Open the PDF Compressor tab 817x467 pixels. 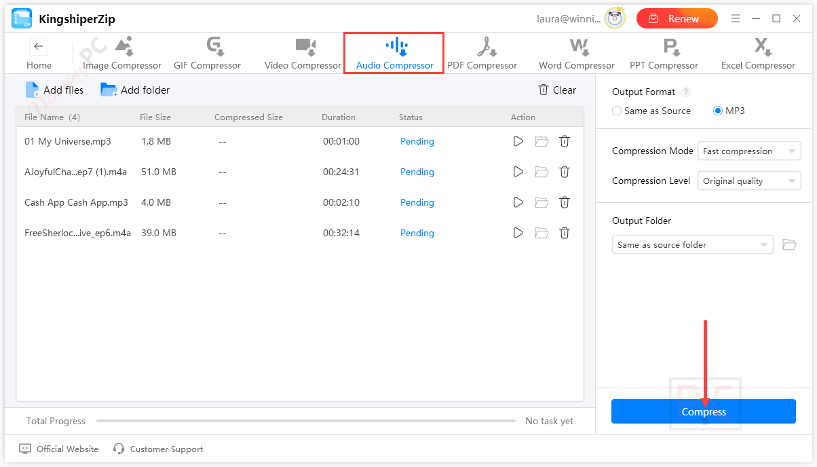coord(482,54)
